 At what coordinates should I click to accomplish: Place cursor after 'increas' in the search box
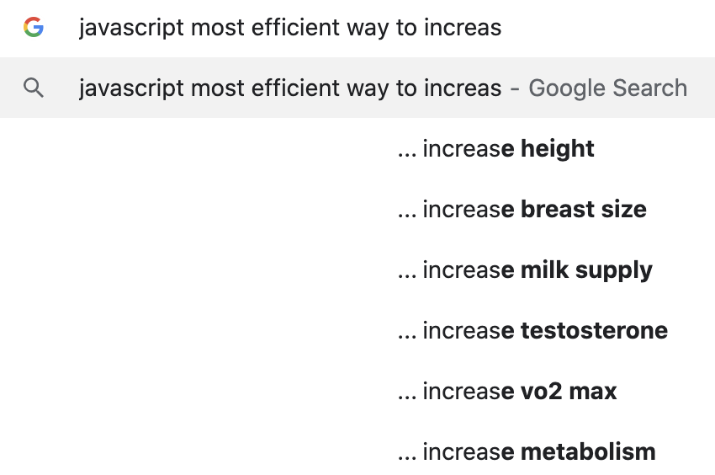[x=502, y=28]
